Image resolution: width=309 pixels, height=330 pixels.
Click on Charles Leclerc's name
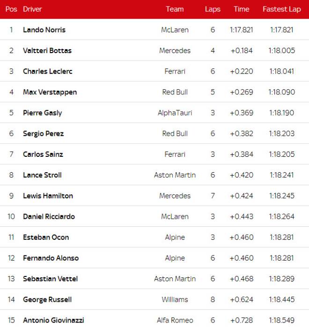47,71
